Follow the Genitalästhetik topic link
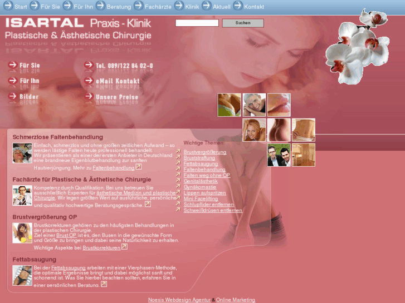 pos(201,181)
